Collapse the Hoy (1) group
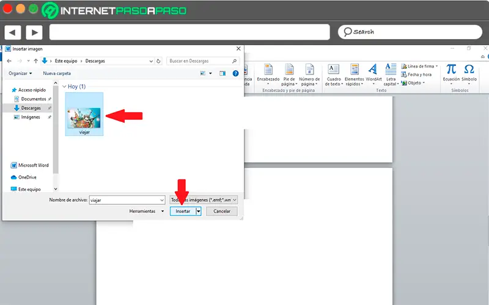The height and width of the screenshot is (305, 489). click(x=64, y=87)
